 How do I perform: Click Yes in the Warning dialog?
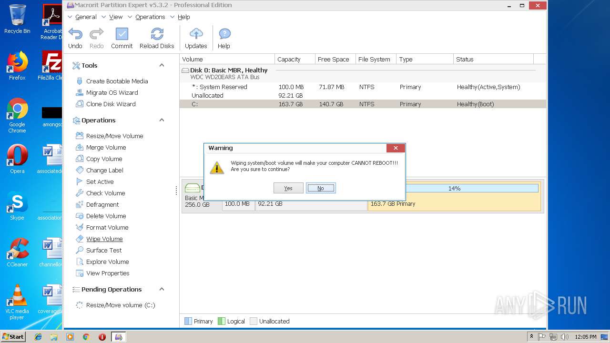[288, 188]
